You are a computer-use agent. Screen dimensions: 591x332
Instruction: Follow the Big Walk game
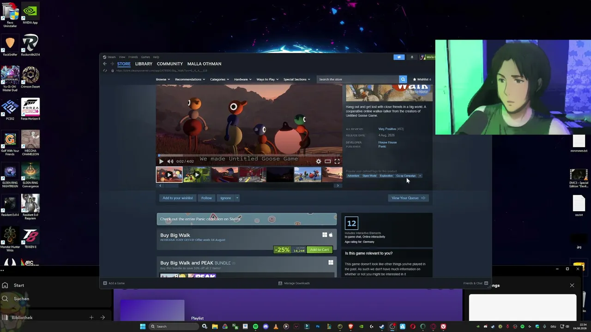click(206, 198)
